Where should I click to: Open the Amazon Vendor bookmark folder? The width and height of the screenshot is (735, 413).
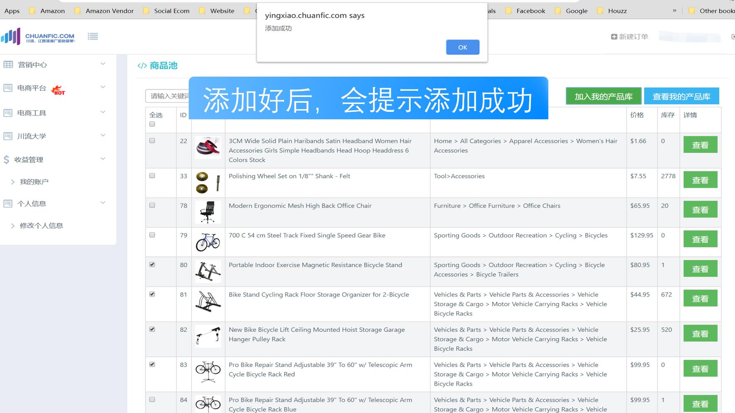coord(104,11)
